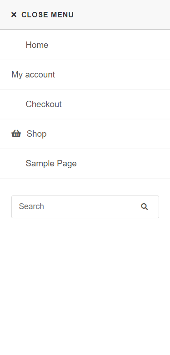This screenshot has height=355, width=170.
Task: Choose the Checkout link
Action: (44, 104)
